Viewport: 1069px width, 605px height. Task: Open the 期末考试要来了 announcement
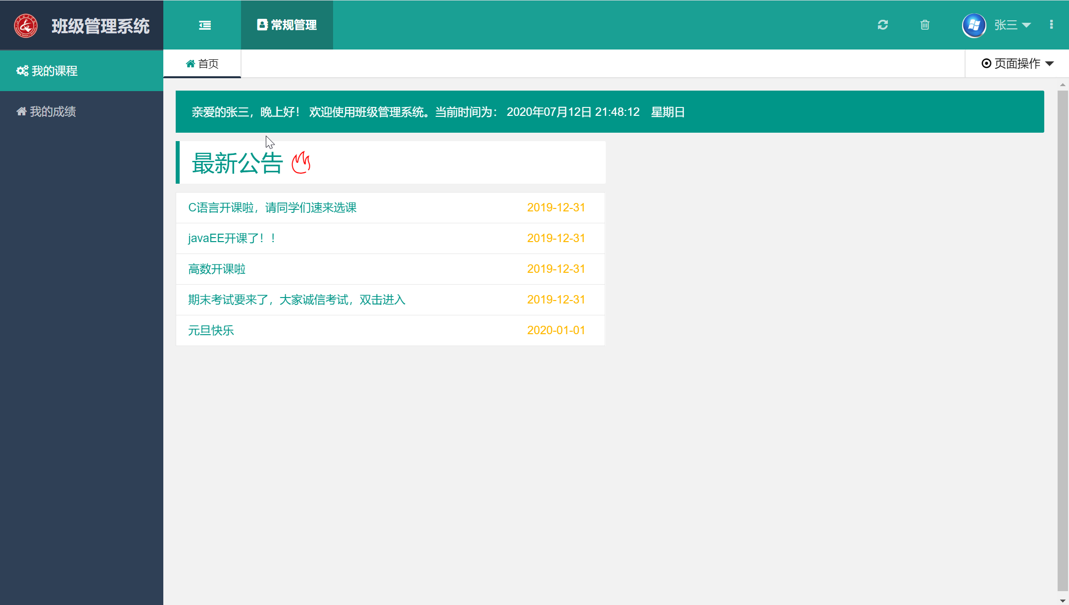pyautogui.click(x=296, y=300)
